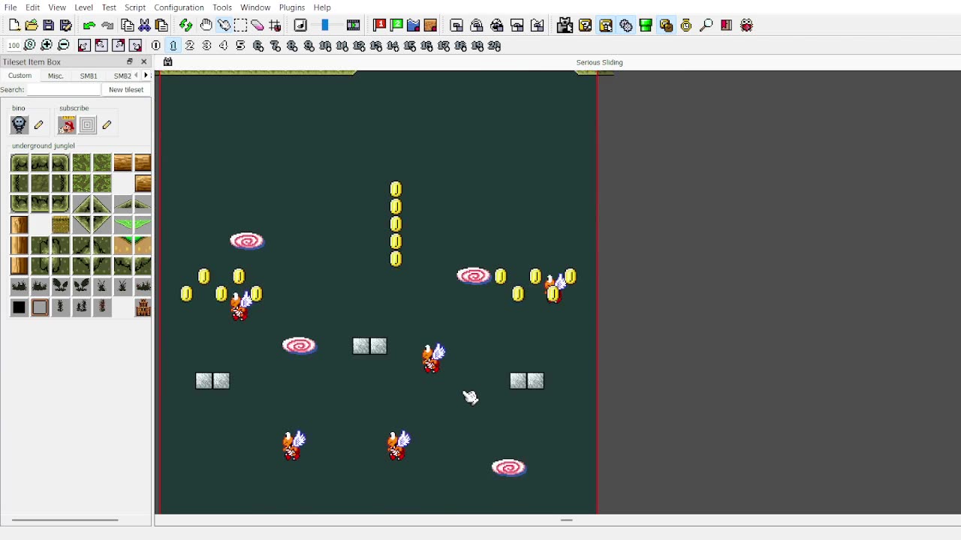Click the red bookmark icon
The image size is (961, 540).
point(726,25)
